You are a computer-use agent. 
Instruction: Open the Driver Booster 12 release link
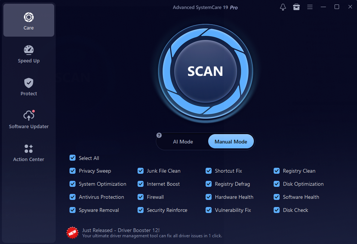tap(121, 230)
